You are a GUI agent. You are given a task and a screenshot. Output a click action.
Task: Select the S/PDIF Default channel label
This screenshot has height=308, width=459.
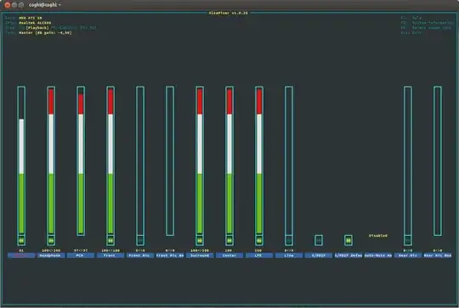[x=348, y=255]
